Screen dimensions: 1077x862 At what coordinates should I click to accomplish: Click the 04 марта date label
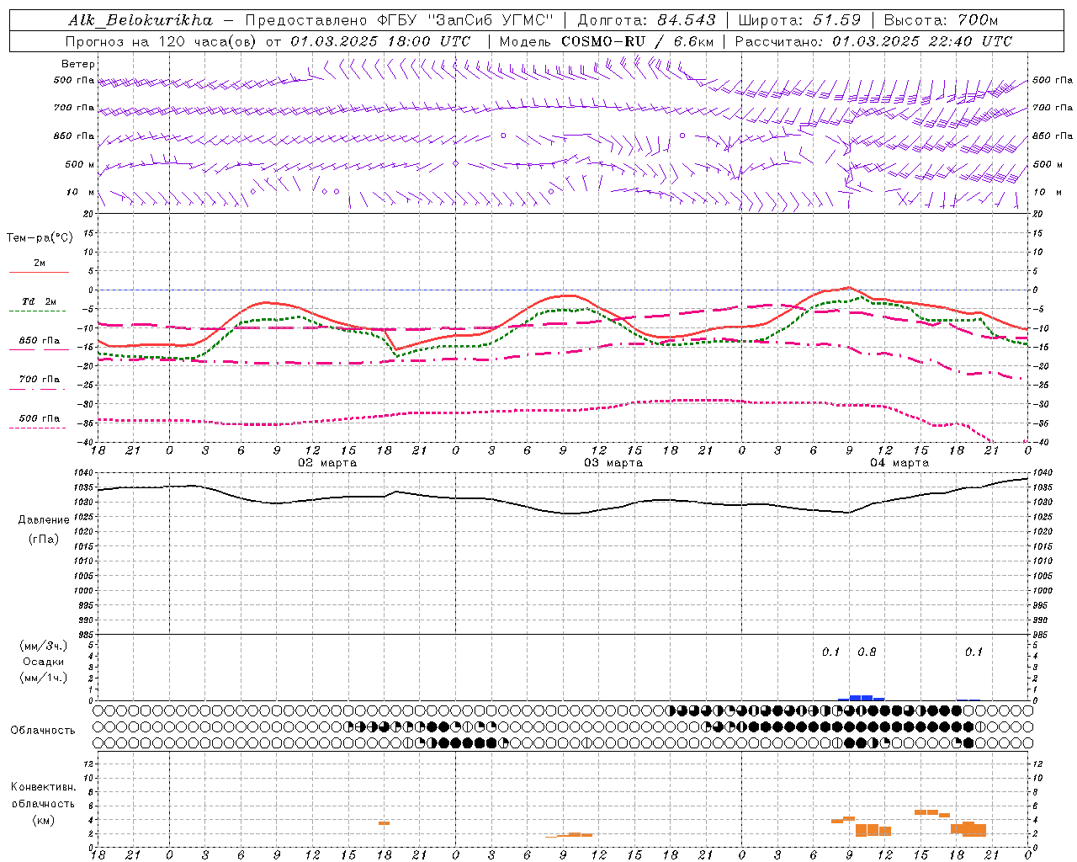(x=899, y=463)
